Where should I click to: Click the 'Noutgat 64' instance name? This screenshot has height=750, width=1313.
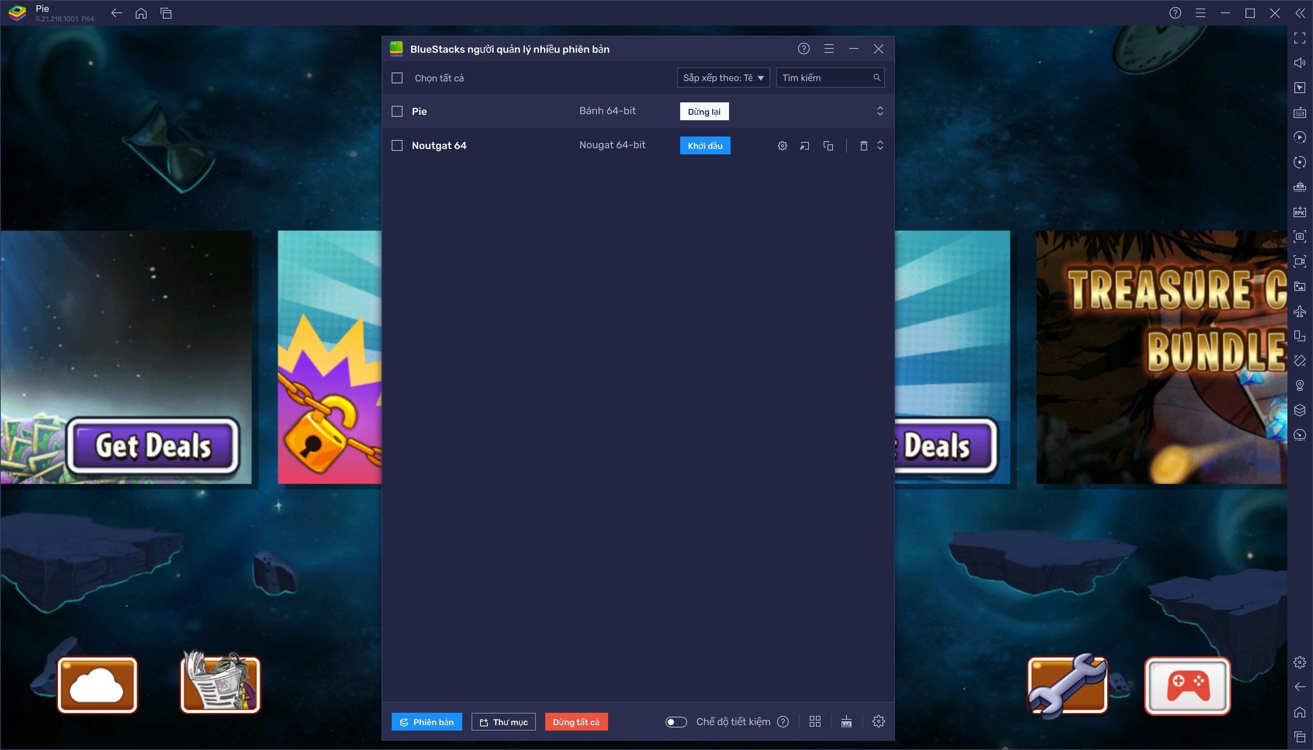439,145
